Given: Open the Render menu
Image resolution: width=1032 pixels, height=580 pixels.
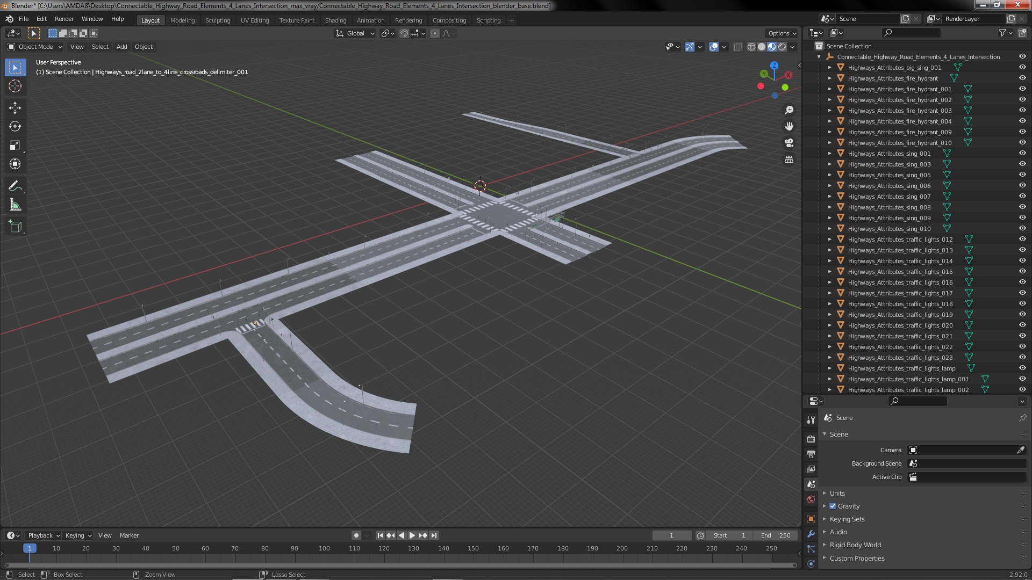Looking at the screenshot, I should 64,19.
